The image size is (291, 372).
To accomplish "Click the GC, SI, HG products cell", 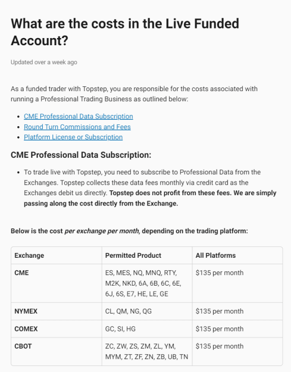I will pos(120,329).
